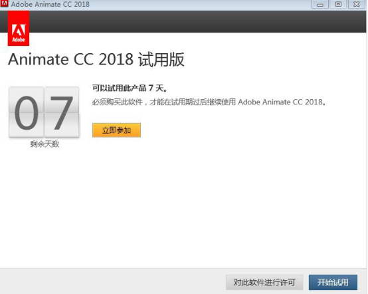The height and width of the screenshot is (294, 368).
Task: Click the Animate app icon in title bar
Action: coord(4,3)
